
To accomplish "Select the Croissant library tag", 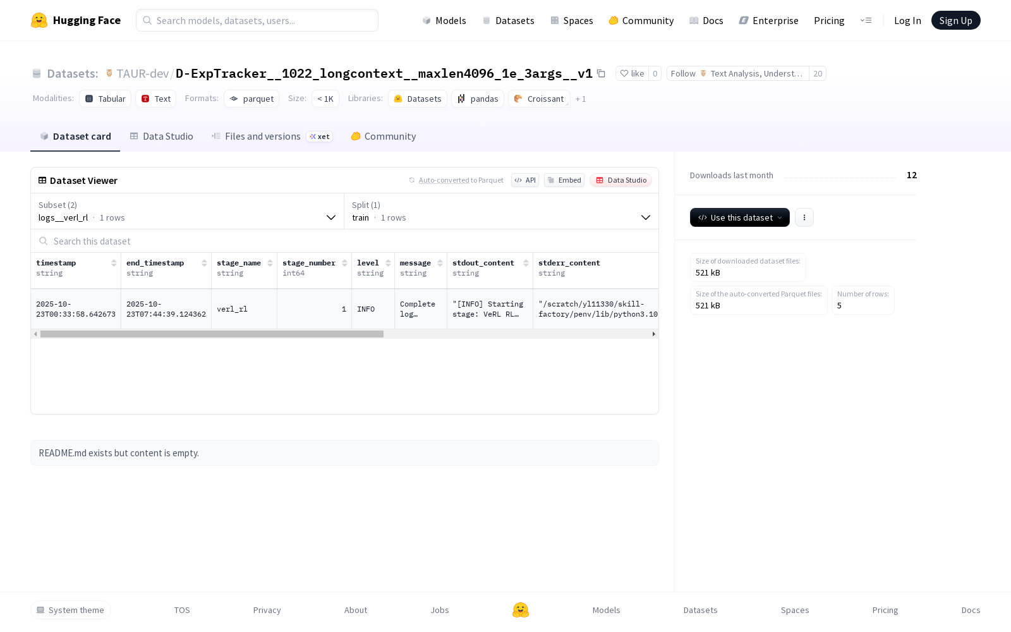I will pos(539,99).
